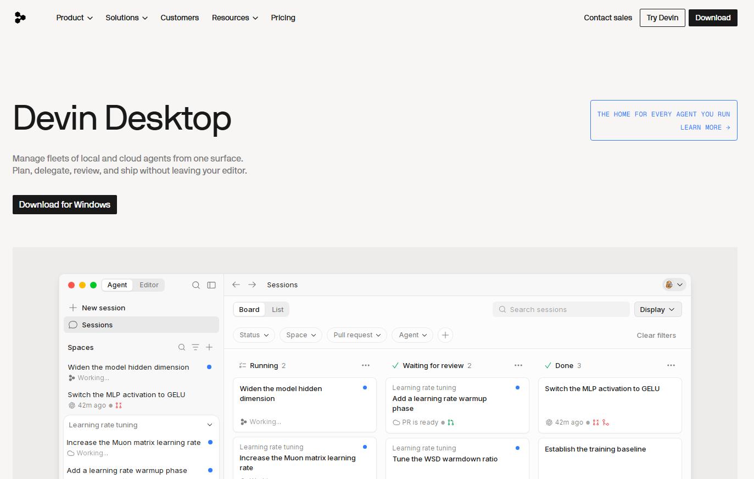Open the Space filter dropdown

coord(301,335)
